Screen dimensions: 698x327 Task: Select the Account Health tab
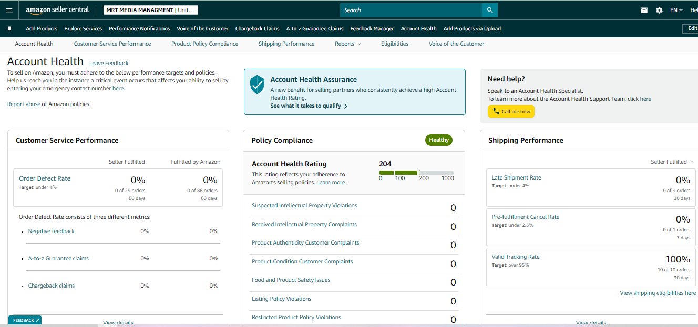34,44
